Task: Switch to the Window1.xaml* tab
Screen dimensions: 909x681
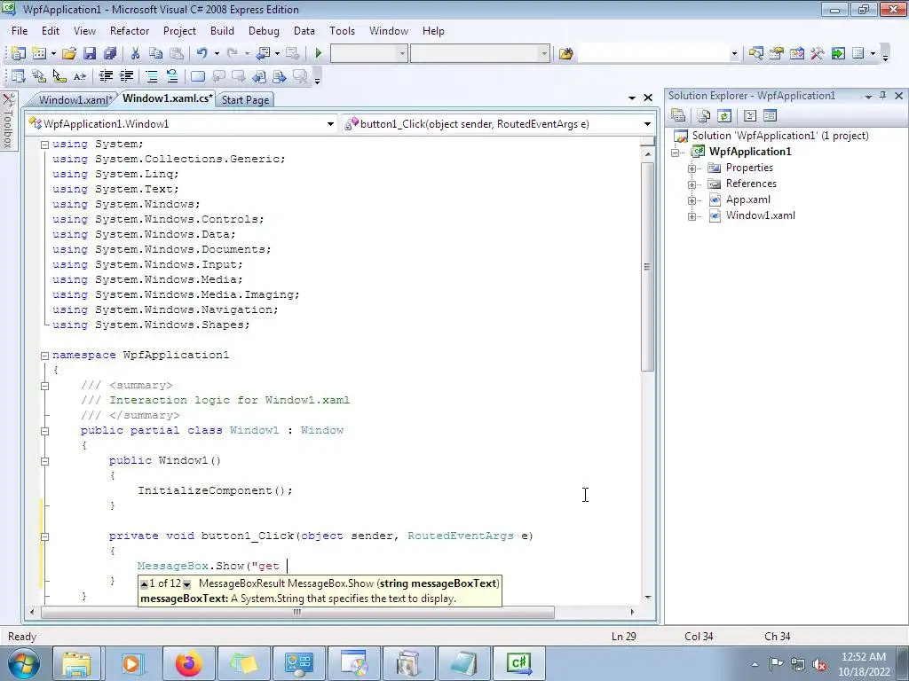Action: coord(74,99)
